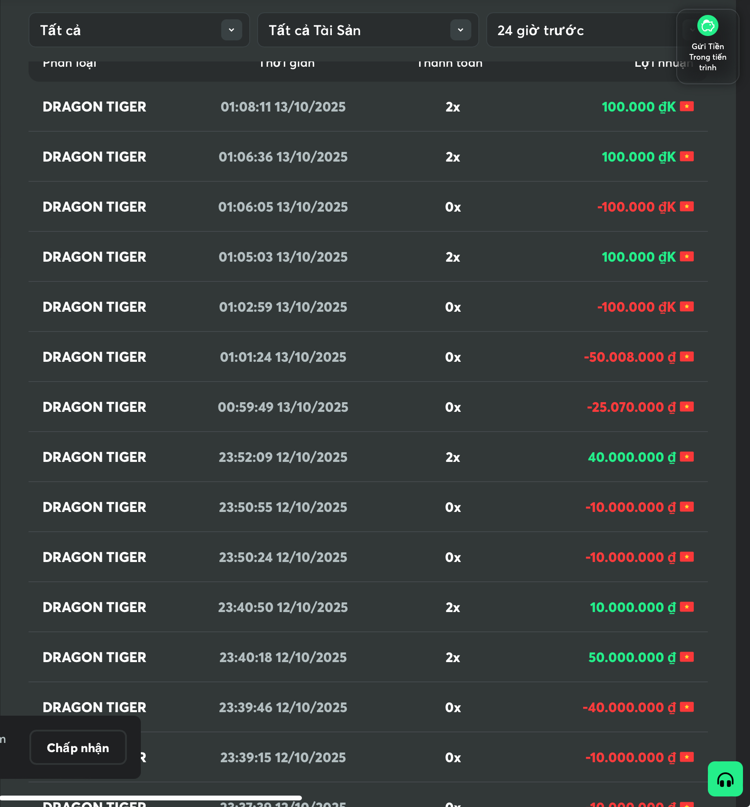The width and height of the screenshot is (750, 807).
Task: Click flag icon on 23:40:18 row
Action: pos(687,657)
